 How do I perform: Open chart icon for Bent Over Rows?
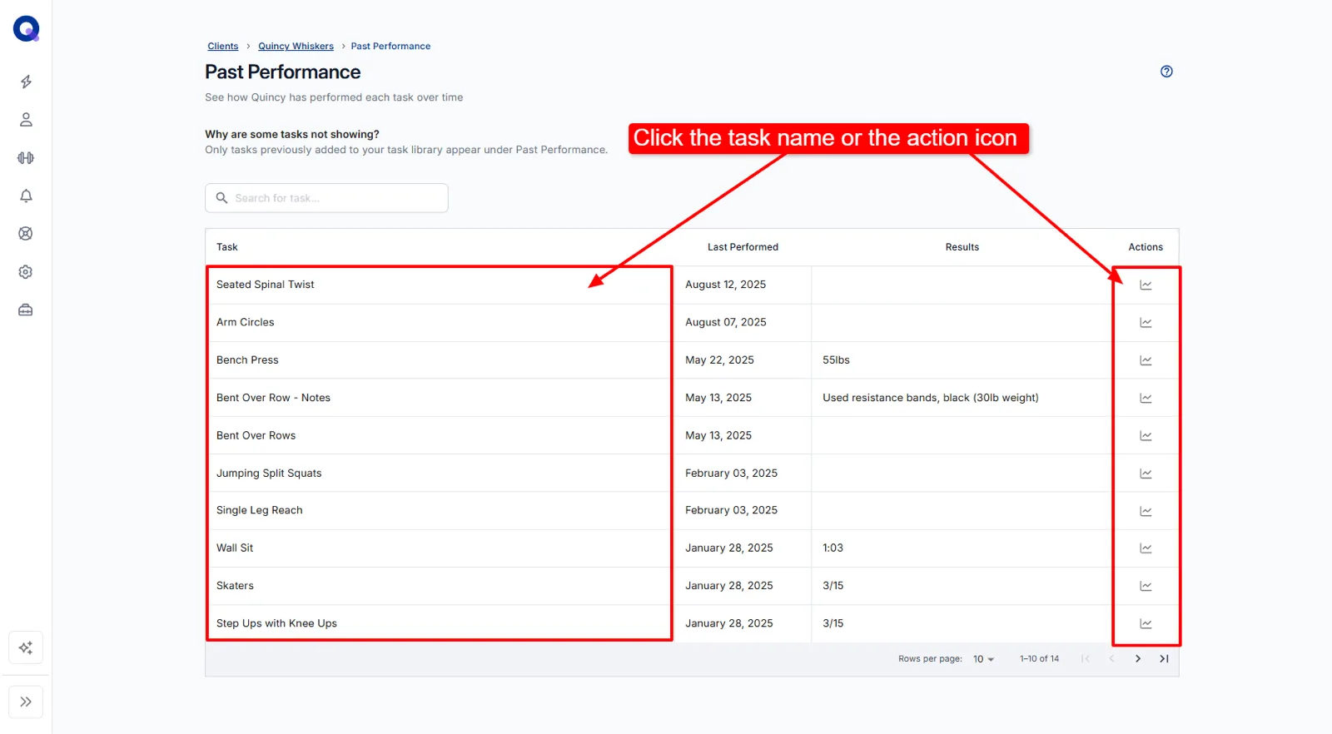(1146, 435)
